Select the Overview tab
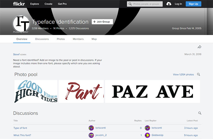Image resolution: width=213 pixels, height=139 pixels. pos(22,39)
